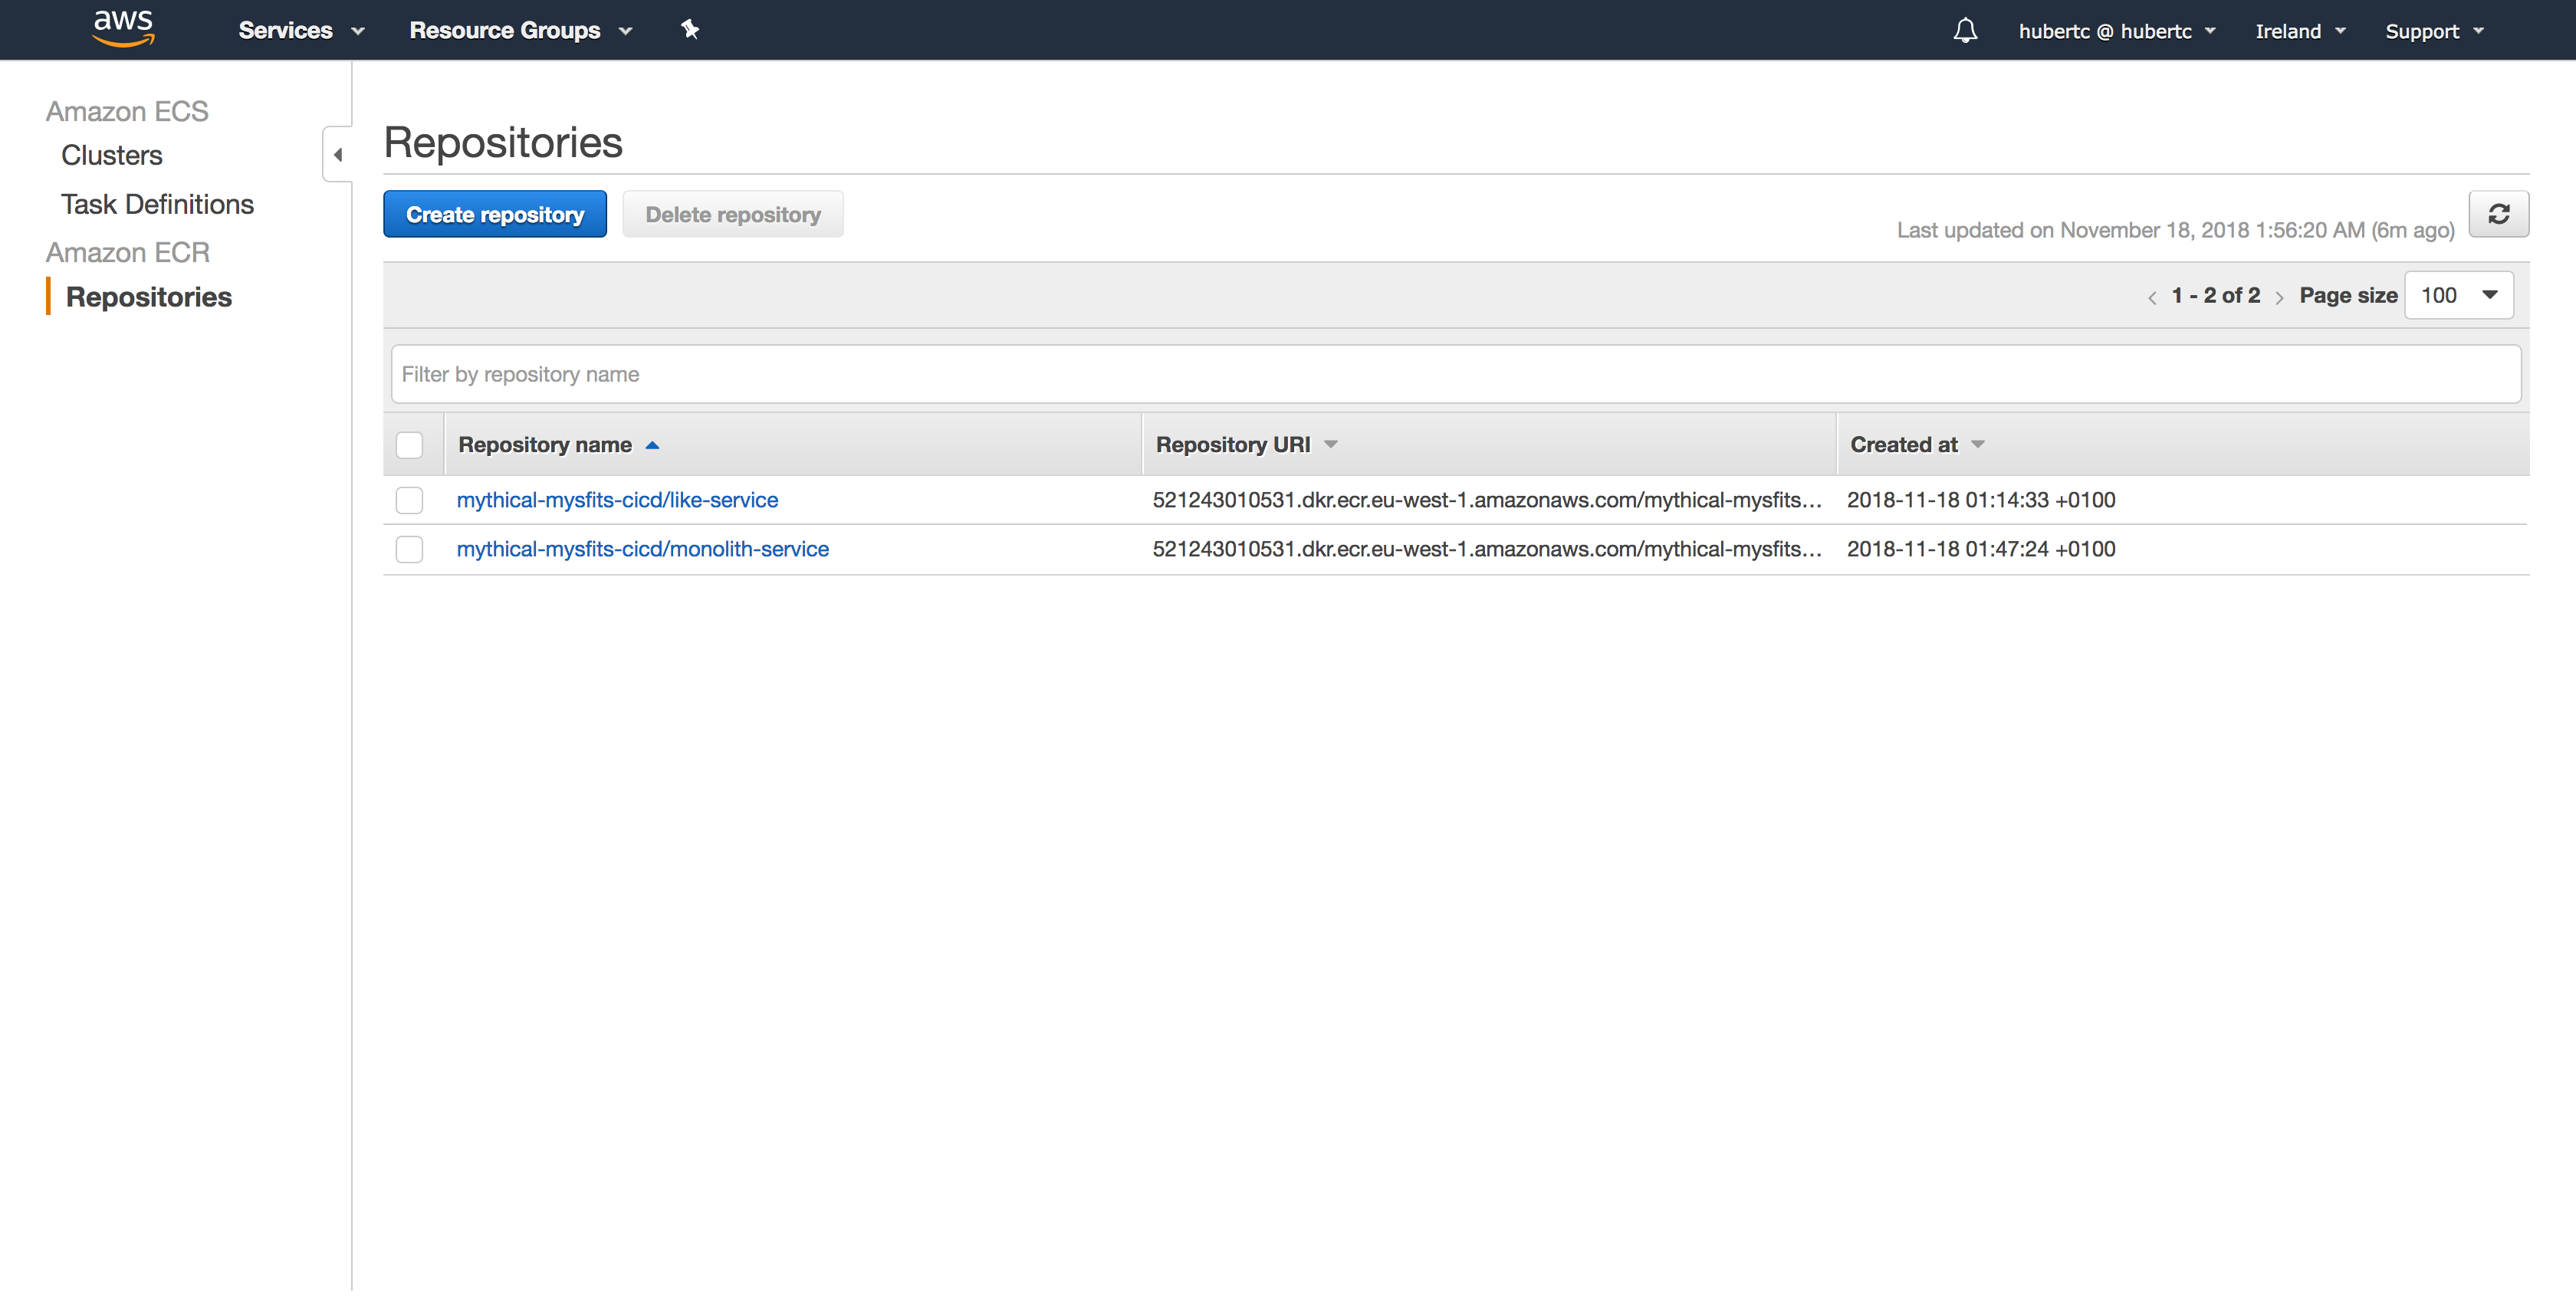Click the like-service repository URI text

[x=1487, y=500]
